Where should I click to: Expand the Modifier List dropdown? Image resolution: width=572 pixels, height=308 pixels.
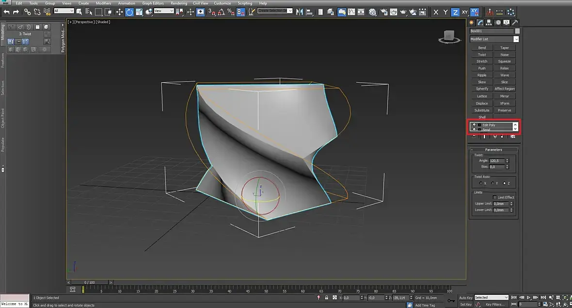point(516,39)
